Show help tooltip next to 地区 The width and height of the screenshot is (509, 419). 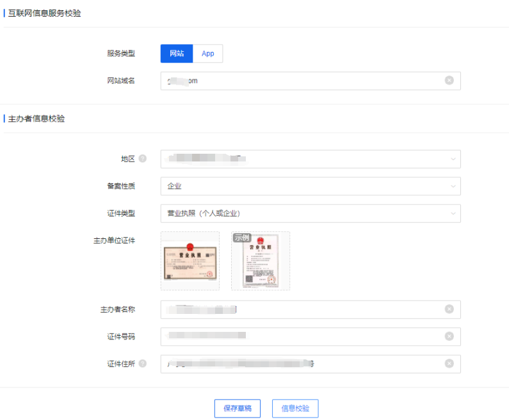coord(142,159)
